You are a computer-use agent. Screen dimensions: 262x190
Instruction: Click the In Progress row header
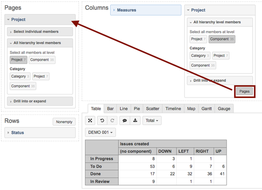(102, 159)
